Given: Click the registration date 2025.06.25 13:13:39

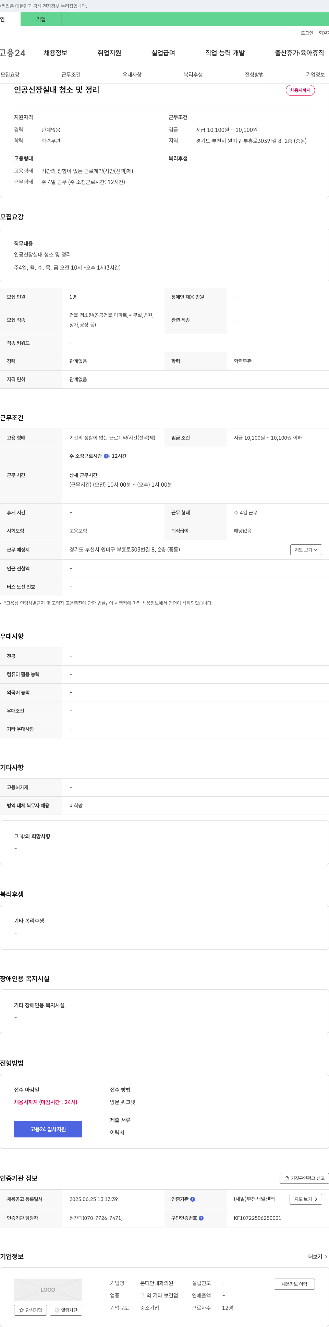Looking at the screenshot, I should [x=94, y=1199].
